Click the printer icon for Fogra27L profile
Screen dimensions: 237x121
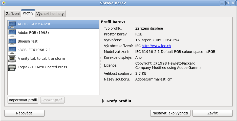tap(12, 67)
